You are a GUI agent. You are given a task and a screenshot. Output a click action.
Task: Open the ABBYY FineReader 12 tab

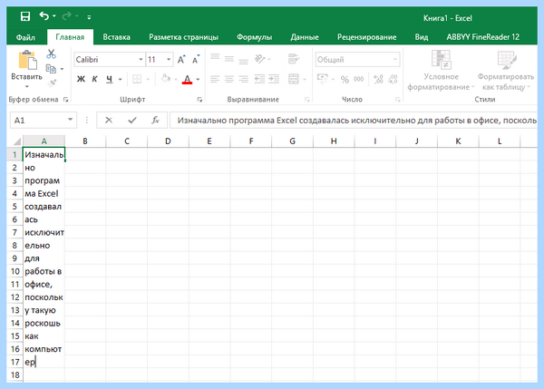(x=483, y=37)
